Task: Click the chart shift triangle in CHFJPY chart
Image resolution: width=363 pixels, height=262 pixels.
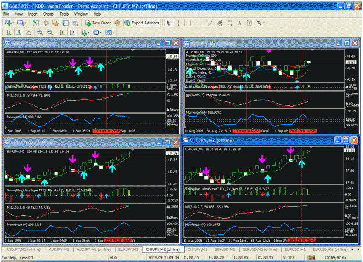Action: (311, 147)
